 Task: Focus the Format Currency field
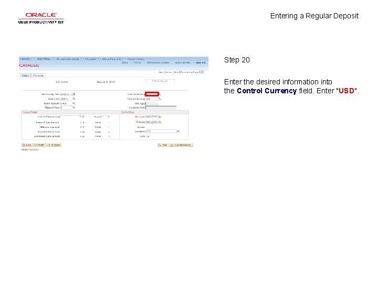point(152,99)
